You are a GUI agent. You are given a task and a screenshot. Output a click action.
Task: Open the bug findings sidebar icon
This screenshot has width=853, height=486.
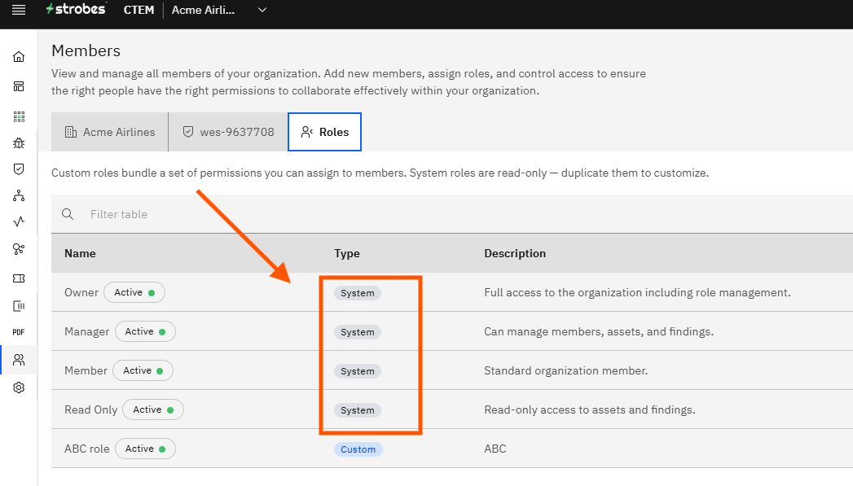point(19,143)
